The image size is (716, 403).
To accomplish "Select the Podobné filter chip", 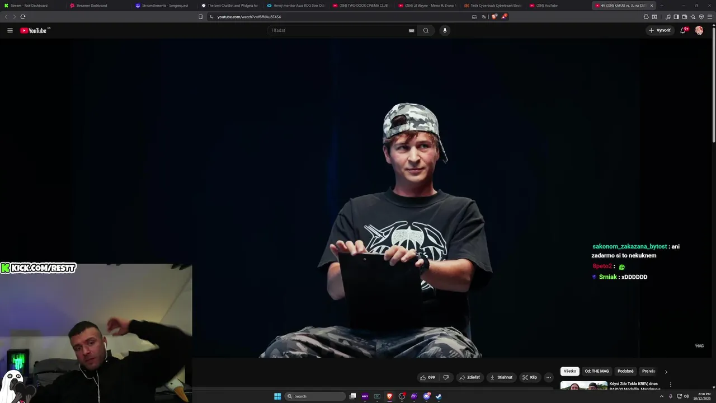I will click(x=625, y=371).
